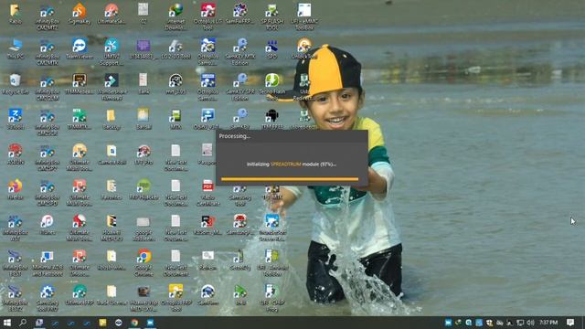Click the orange progress bar in Processing dialog
The image size is (585, 329).
(290, 179)
